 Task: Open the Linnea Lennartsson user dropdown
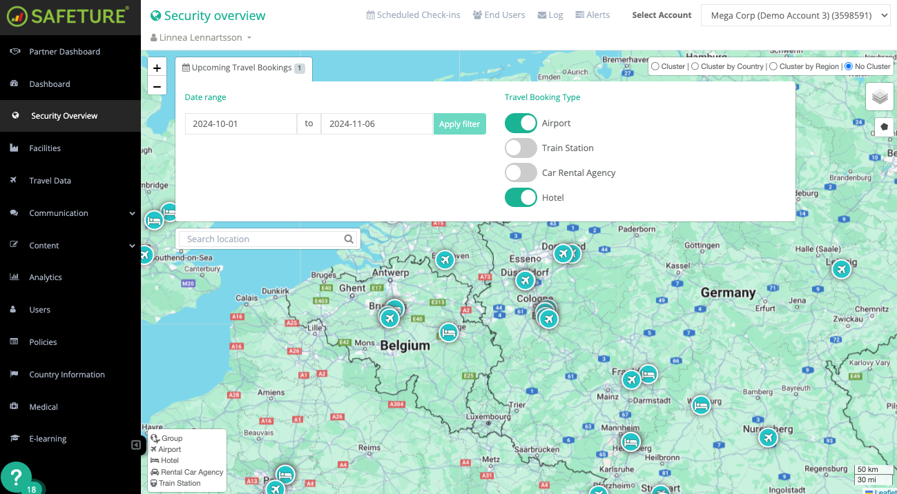pyautogui.click(x=200, y=37)
